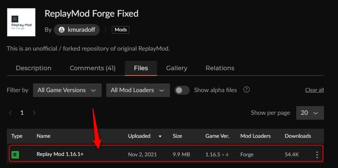Open the Comments (41) tab
Viewport: 338px width, 168px height.
tap(93, 68)
